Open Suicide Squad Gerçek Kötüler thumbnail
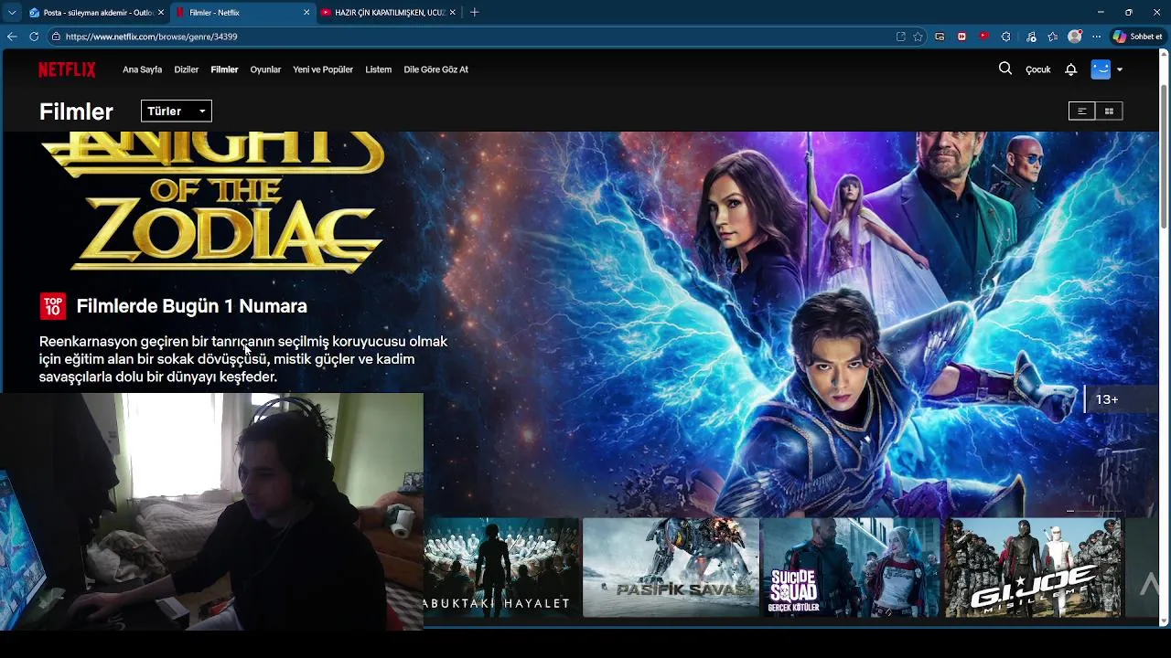 pyautogui.click(x=851, y=568)
